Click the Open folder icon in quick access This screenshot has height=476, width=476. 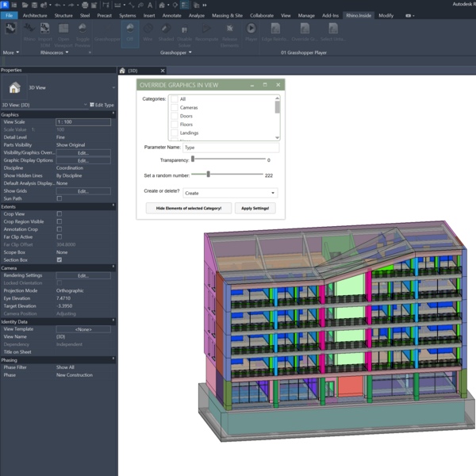25,5
